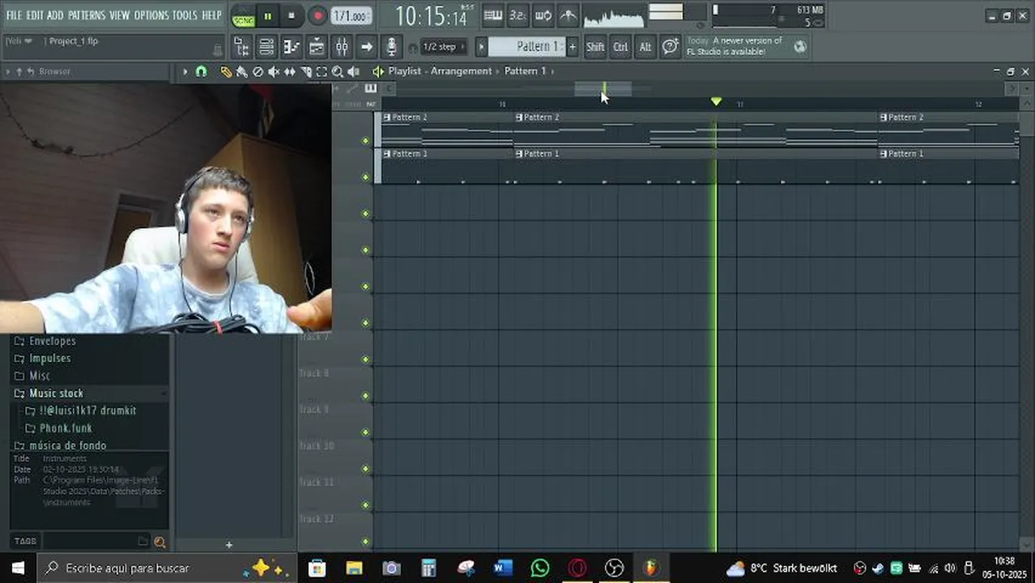Stop playback with the stop button
Viewport: 1035px width, 583px height.
coord(292,15)
